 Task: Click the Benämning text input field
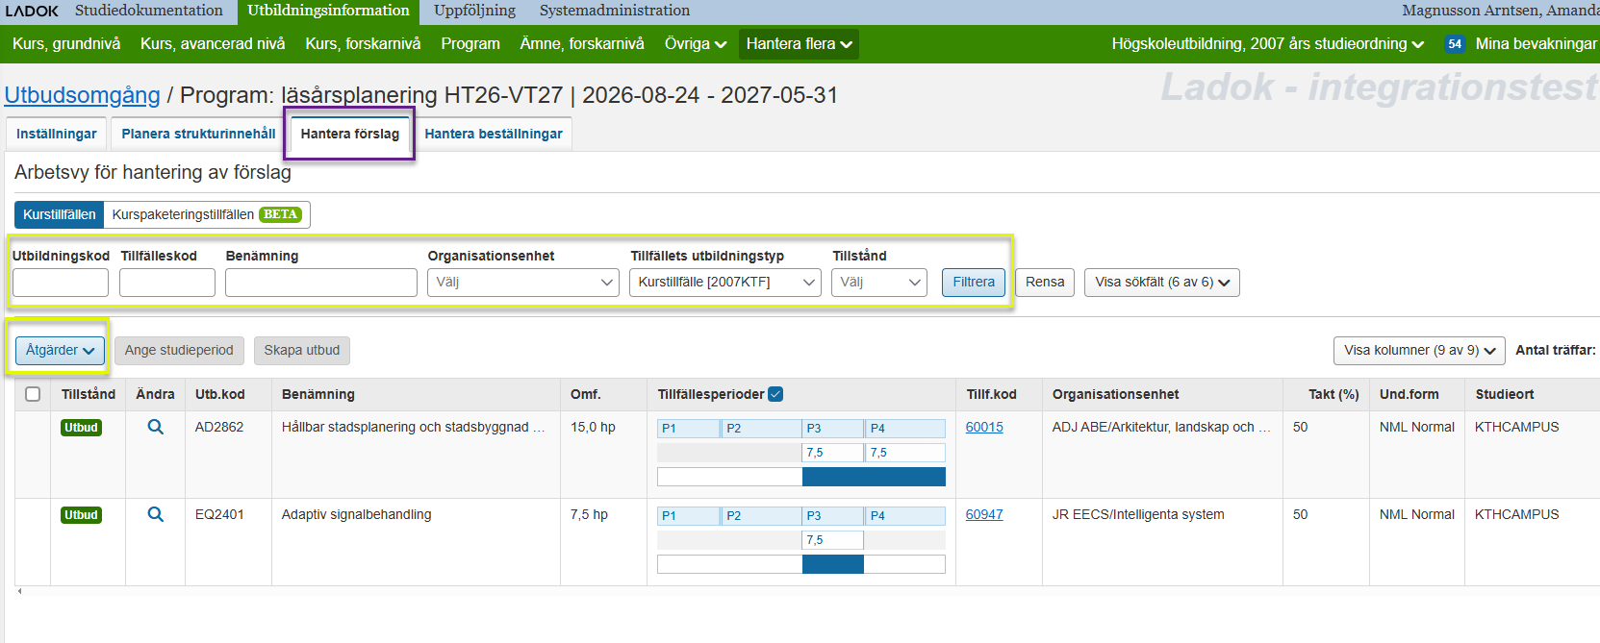pos(320,283)
